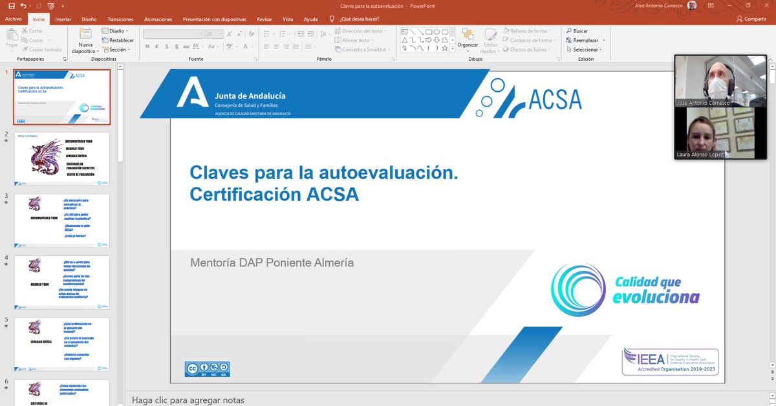Select slide 4 thumbnail MEDIRLO TODO

coord(62,282)
